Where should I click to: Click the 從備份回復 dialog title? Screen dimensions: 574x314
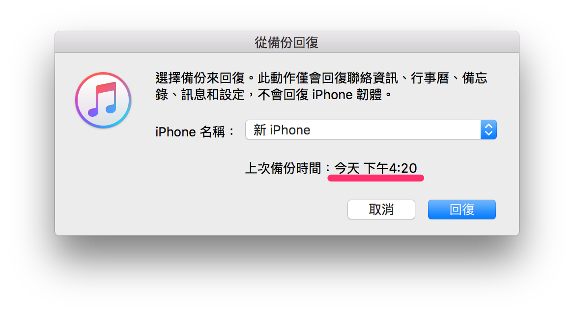point(287,42)
